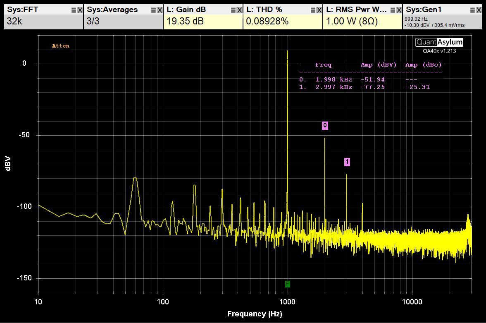Select the 19.35 dB gain reading
Image resolution: width=486 pixels, height=323 pixels.
pyautogui.click(x=185, y=21)
